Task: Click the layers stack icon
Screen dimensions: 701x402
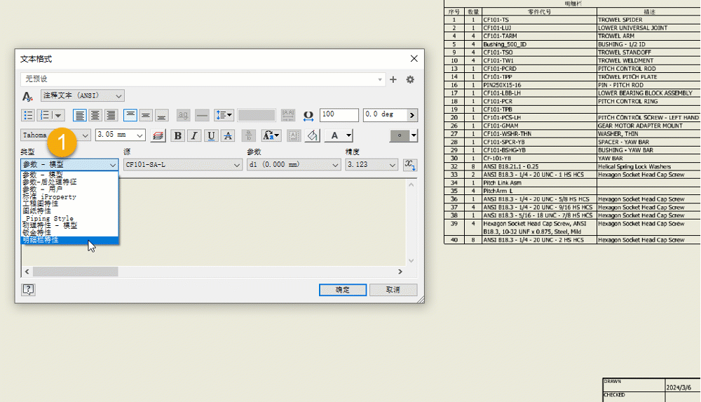Action: pos(158,135)
